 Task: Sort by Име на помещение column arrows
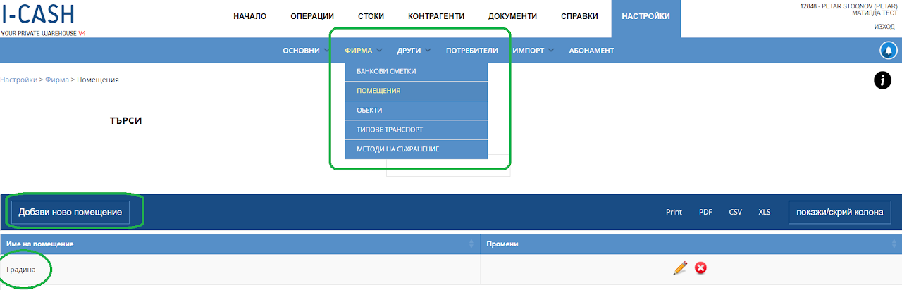tap(471, 244)
